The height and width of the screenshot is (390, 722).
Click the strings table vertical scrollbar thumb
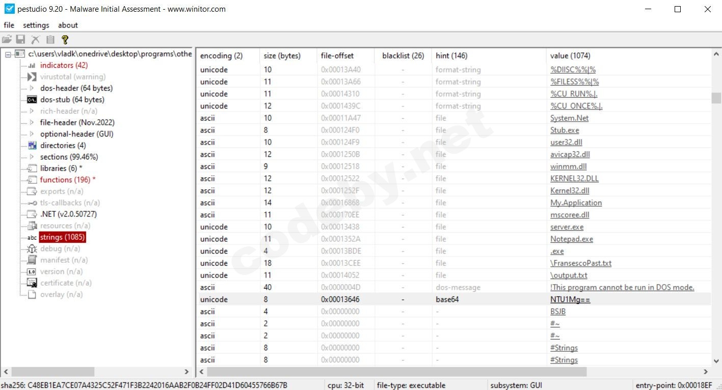pyautogui.click(x=716, y=98)
